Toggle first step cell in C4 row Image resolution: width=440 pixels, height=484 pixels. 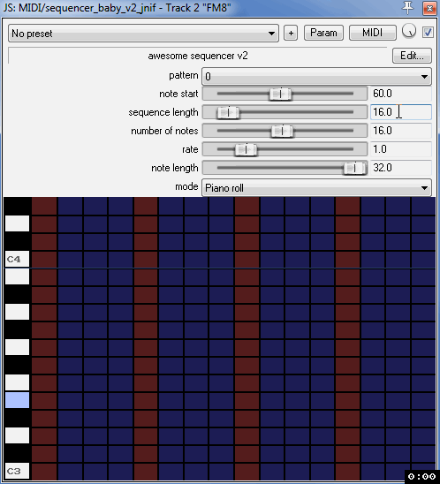click(44, 259)
